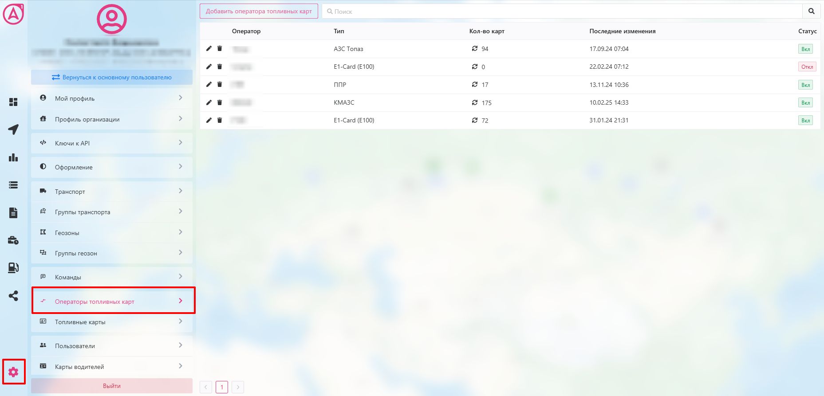Delete the E1-Card operator with 0 cards

point(219,67)
